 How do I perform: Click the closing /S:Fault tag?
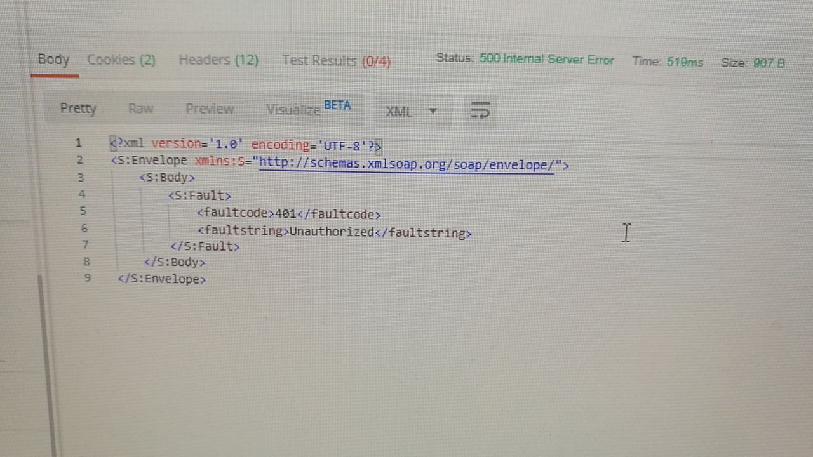click(205, 246)
